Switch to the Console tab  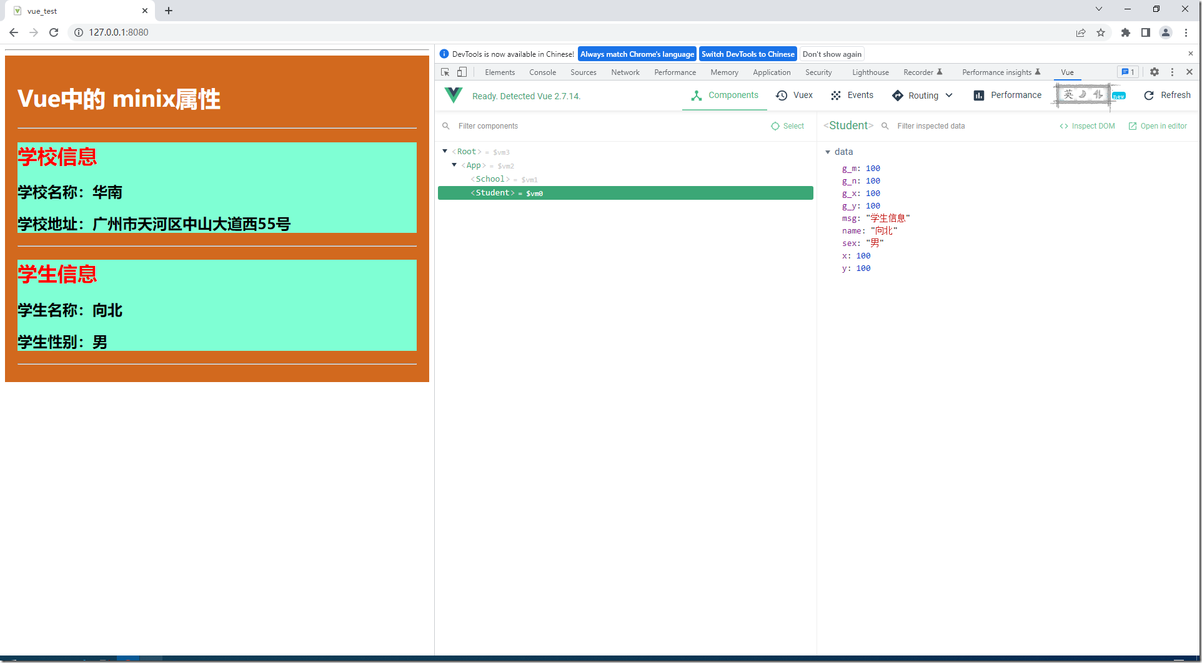[542, 72]
